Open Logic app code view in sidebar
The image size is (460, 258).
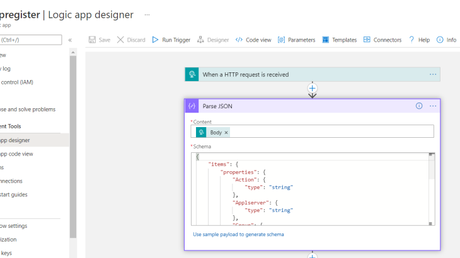pos(16,154)
